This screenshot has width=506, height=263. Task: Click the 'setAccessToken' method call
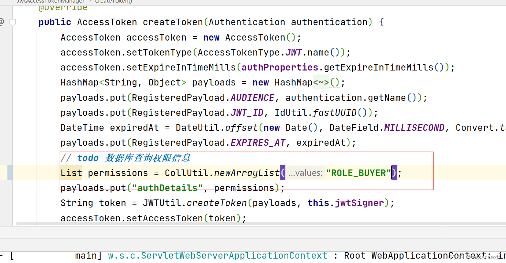(165, 218)
